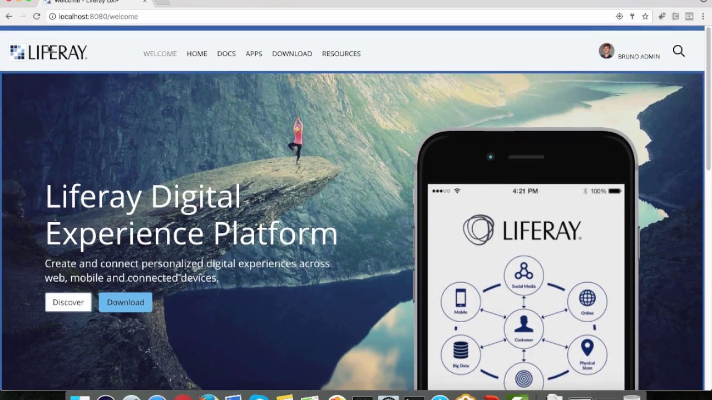The width and height of the screenshot is (712, 400).
Task: Click the white Discover button
Action: 68,302
